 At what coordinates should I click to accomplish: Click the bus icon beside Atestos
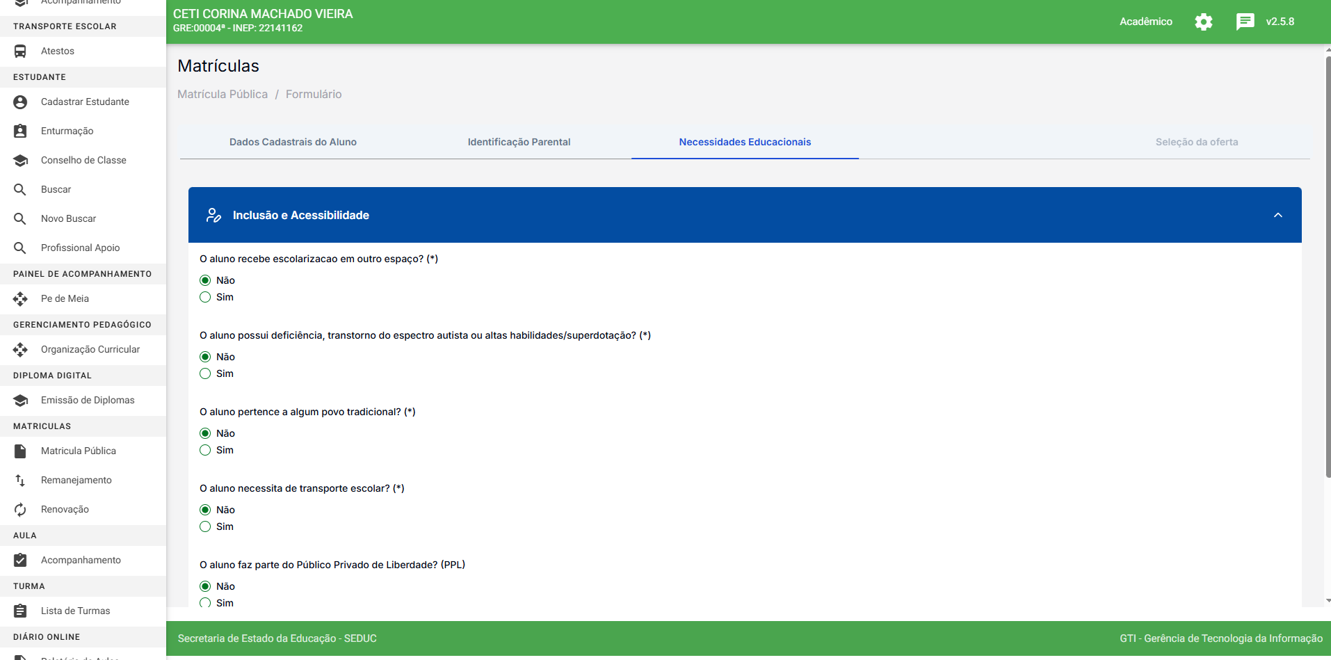pos(20,51)
